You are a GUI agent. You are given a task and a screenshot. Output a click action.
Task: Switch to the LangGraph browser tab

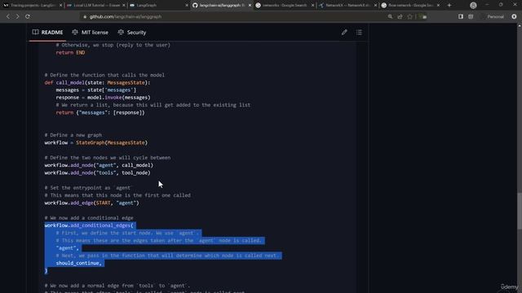158,6
